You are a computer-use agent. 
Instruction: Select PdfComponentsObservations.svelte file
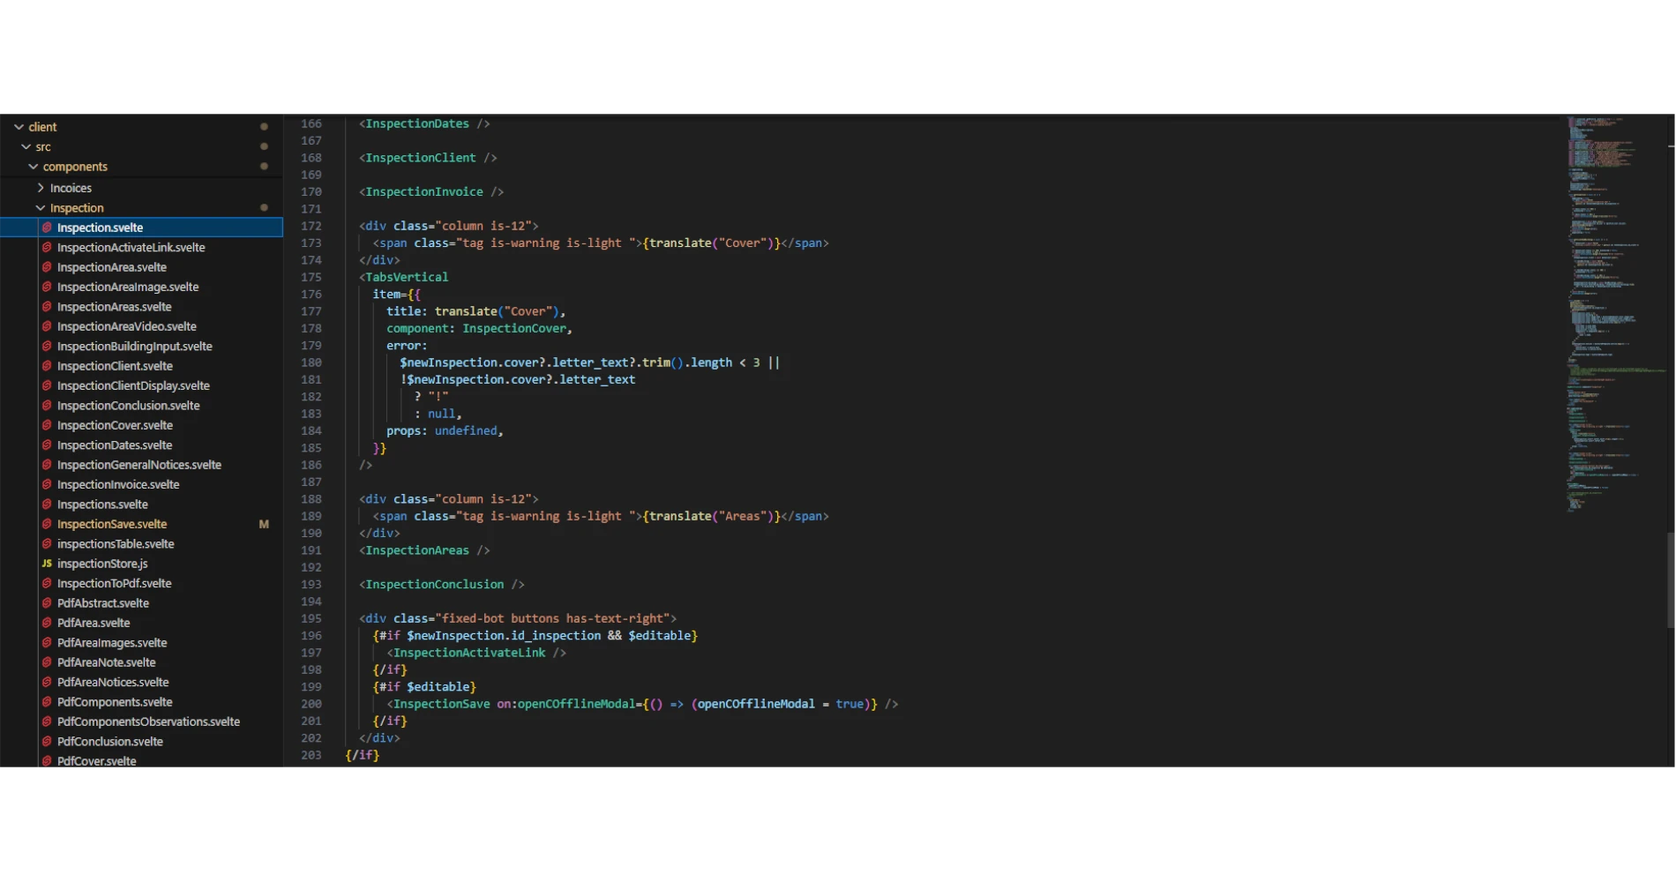(x=148, y=721)
